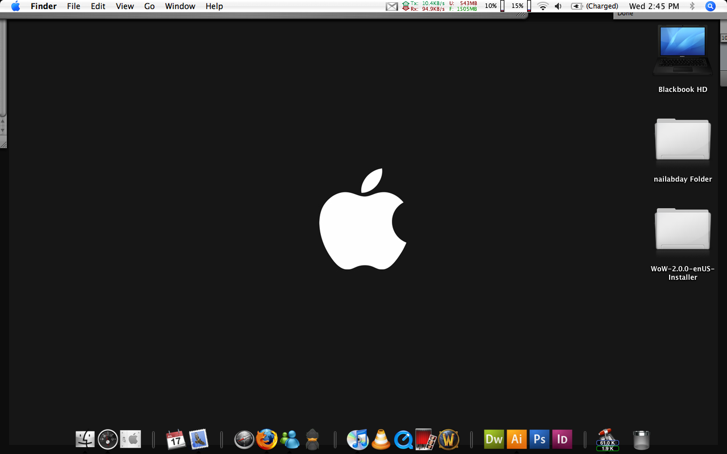
Task: Click the Wed 2:45 PM clock
Action: [x=654, y=6]
